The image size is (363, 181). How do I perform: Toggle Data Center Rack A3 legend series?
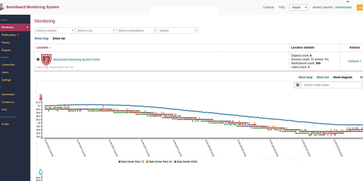click(159, 162)
